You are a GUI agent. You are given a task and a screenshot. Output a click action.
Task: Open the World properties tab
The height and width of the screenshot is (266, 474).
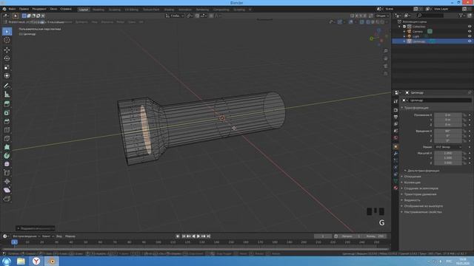pyautogui.click(x=395, y=138)
